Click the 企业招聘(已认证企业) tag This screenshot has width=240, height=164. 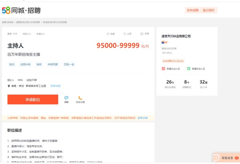173,61
